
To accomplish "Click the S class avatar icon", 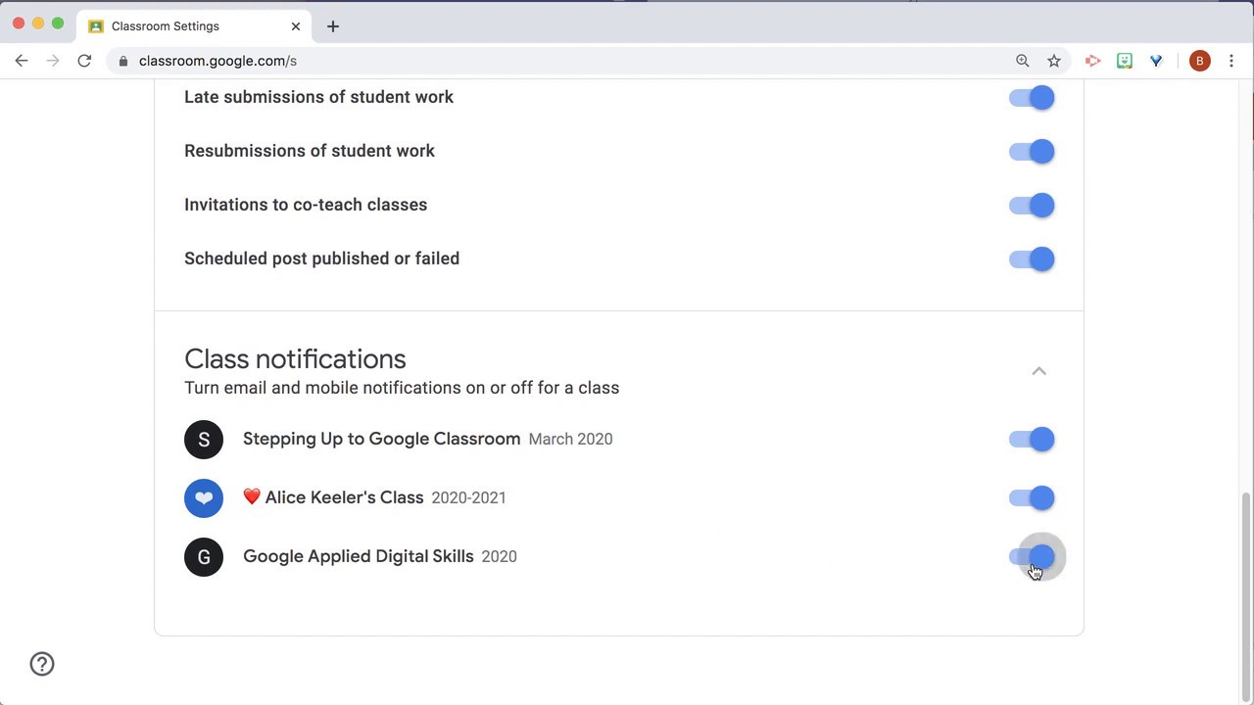I will pyautogui.click(x=204, y=439).
